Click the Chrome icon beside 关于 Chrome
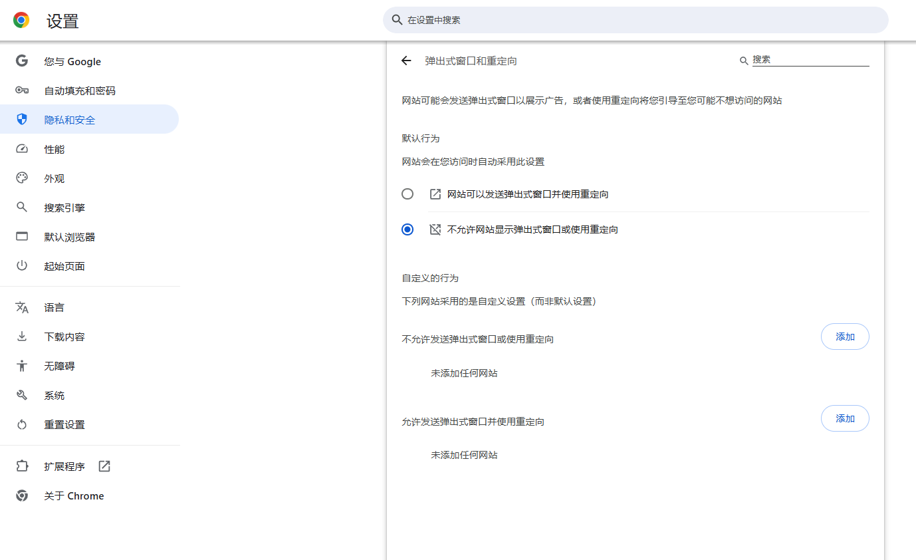 pos(22,495)
